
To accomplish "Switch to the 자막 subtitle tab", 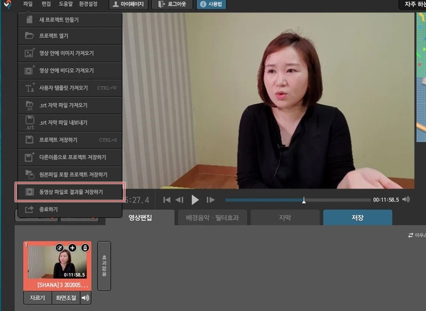I will tap(285, 217).
